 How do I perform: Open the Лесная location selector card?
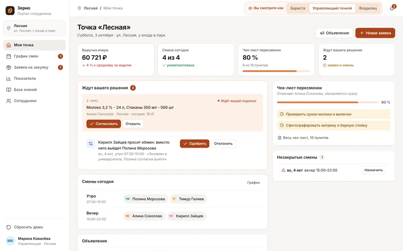34,28
